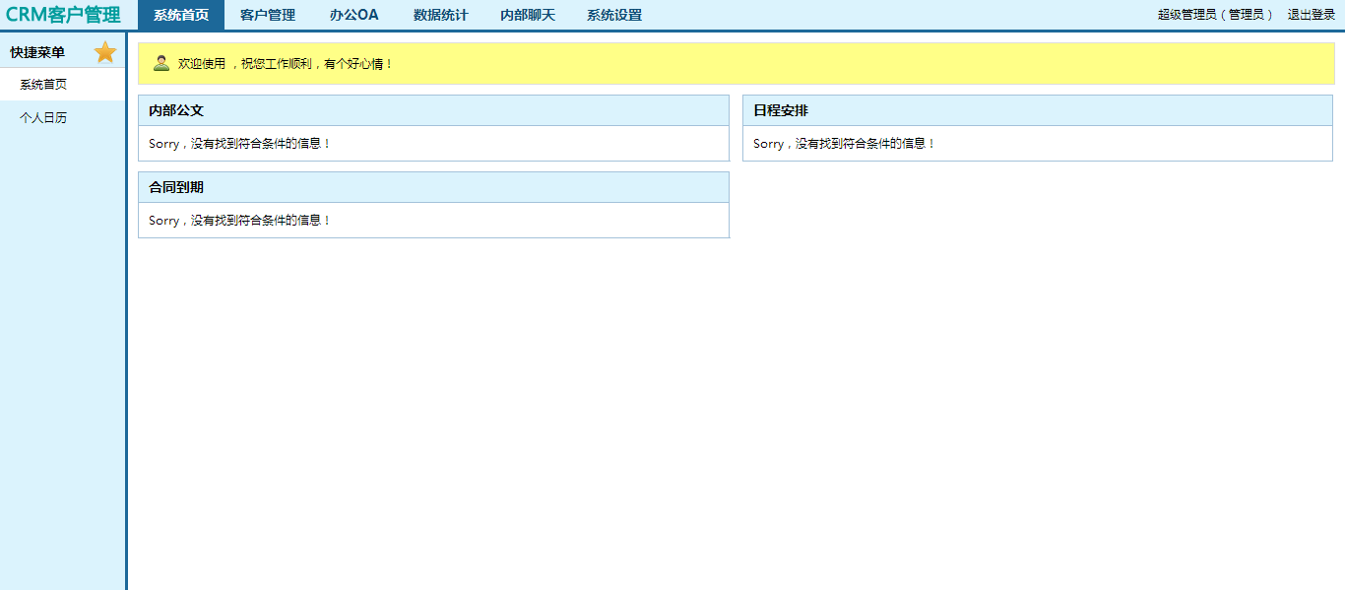Image resolution: width=1345 pixels, height=590 pixels.
Task: Click the 超级管理员（管理员） user name
Action: point(1216,15)
